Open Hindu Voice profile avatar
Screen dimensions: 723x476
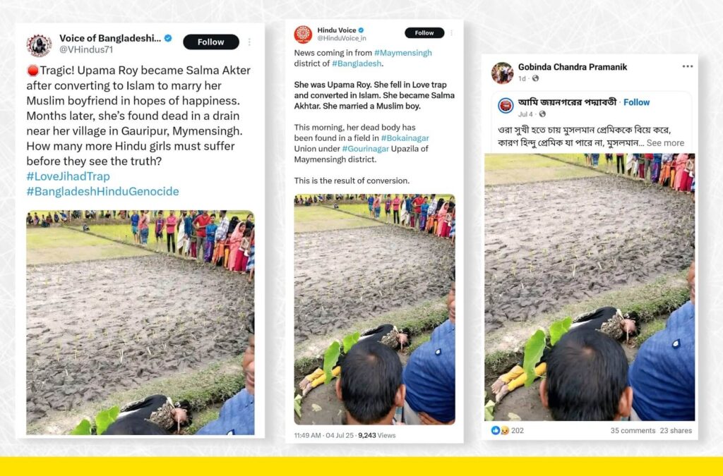coord(303,34)
